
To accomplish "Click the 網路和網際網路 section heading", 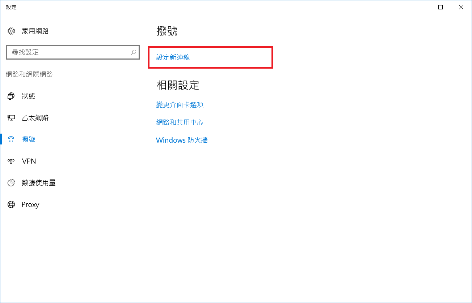I will coord(29,74).
